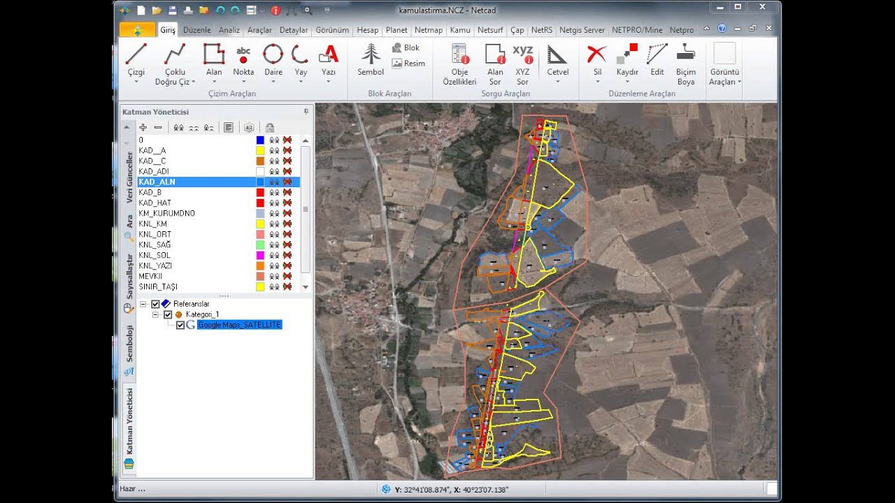Toggle the Referanslar checkbox
The image size is (895, 503).
coord(155,304)
